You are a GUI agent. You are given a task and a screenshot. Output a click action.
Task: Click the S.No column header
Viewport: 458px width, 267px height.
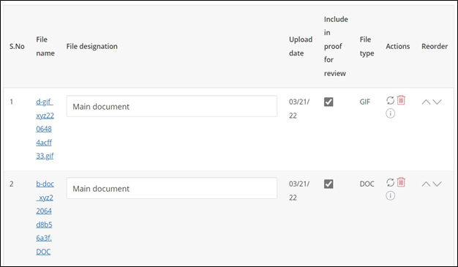(x=17, y=46)
